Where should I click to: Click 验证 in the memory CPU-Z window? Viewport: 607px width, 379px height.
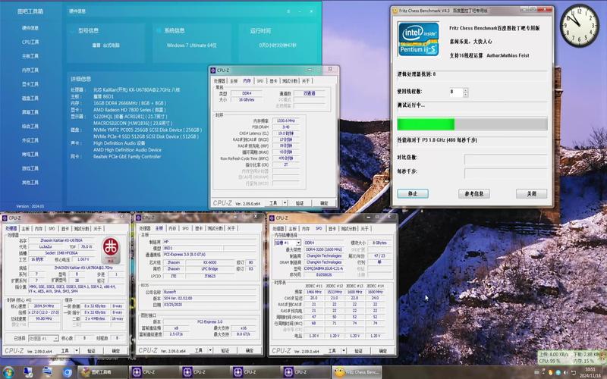pyautogui.click(x=300, y=203)
